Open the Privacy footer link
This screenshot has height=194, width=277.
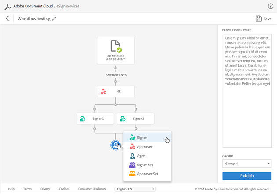tap(45, 189)
